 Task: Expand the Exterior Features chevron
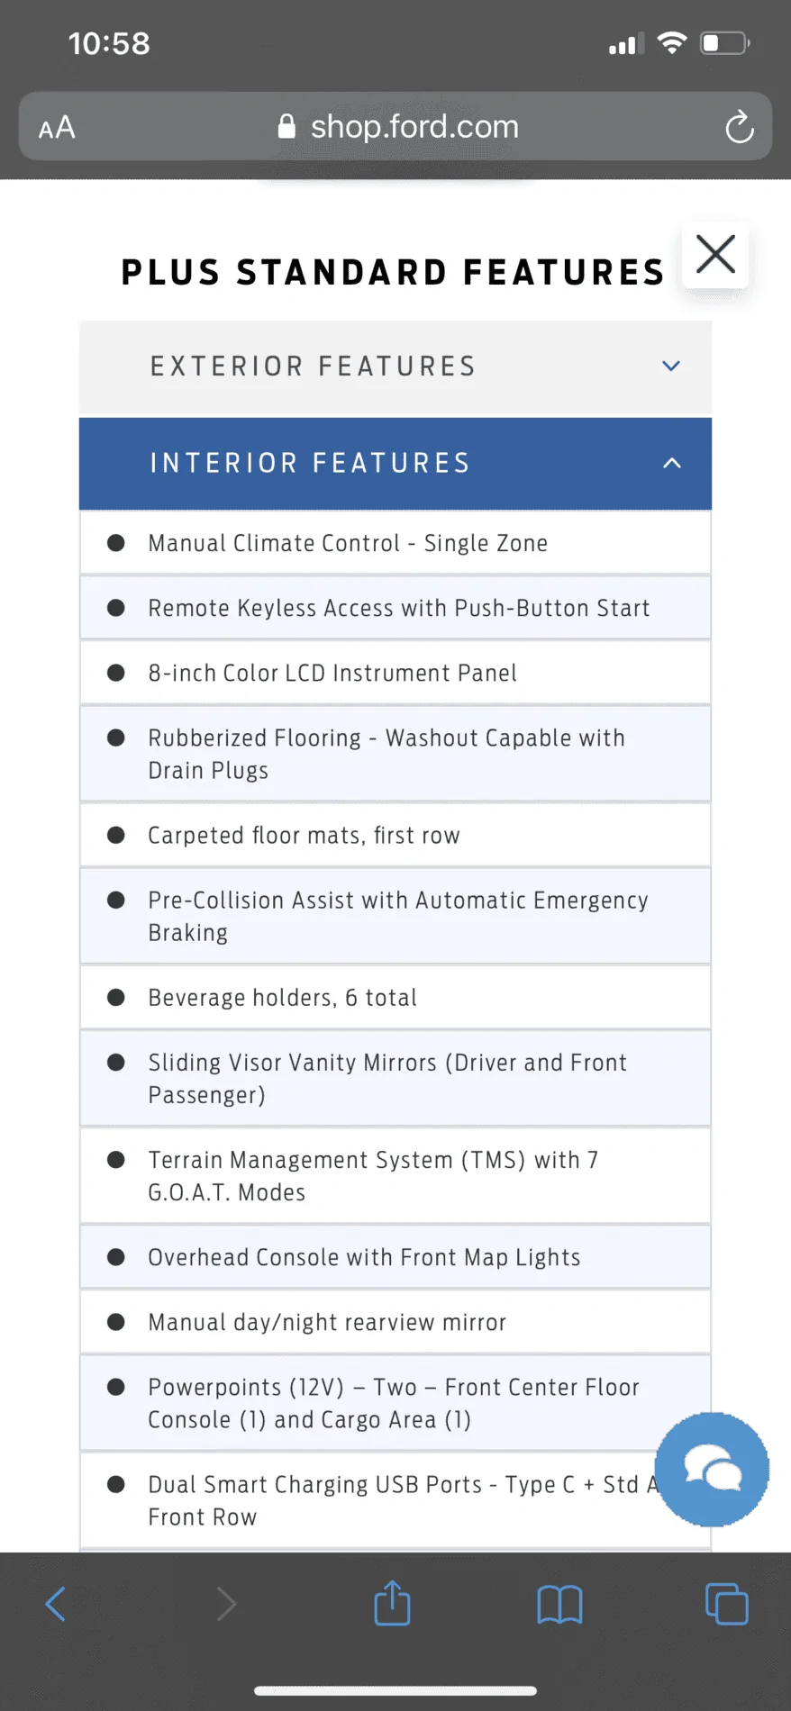click(671, 366)
